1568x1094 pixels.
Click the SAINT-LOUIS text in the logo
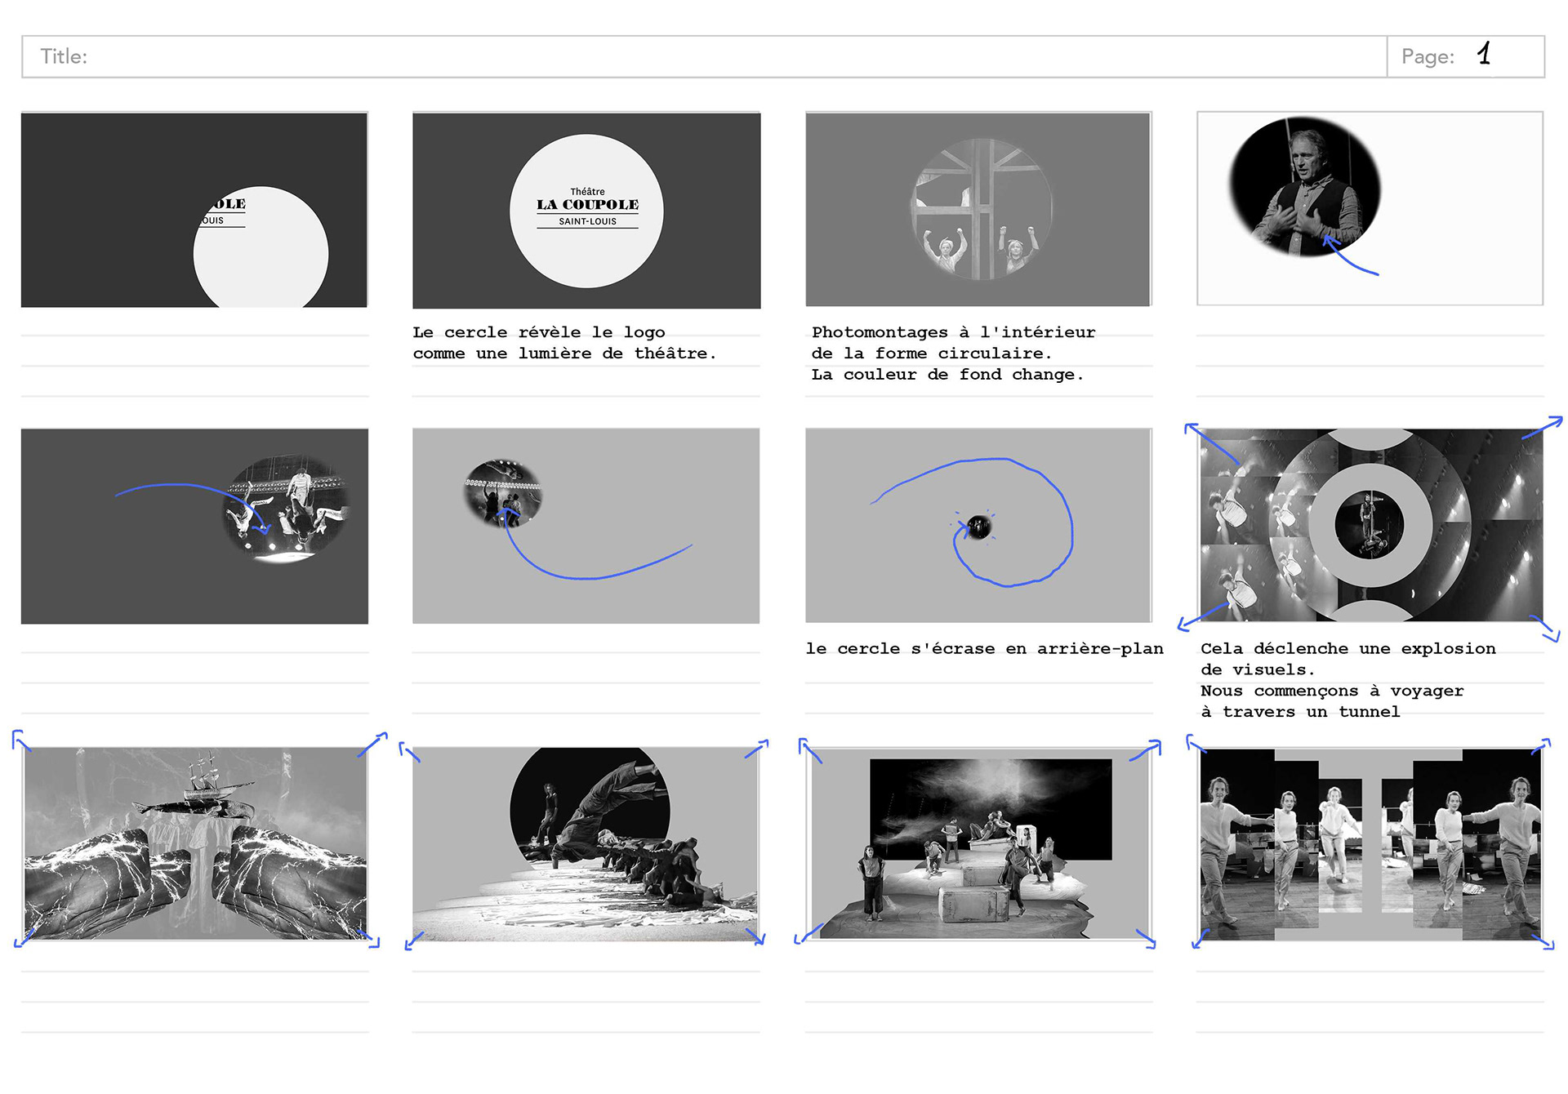pos(588,221)
